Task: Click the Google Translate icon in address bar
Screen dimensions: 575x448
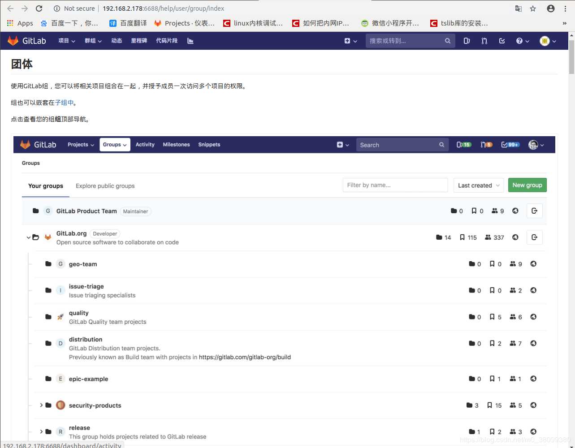Action: pos(518,9)
